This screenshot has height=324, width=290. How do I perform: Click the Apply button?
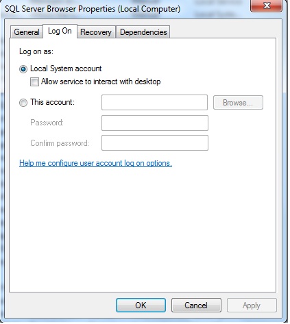(252, 306)
